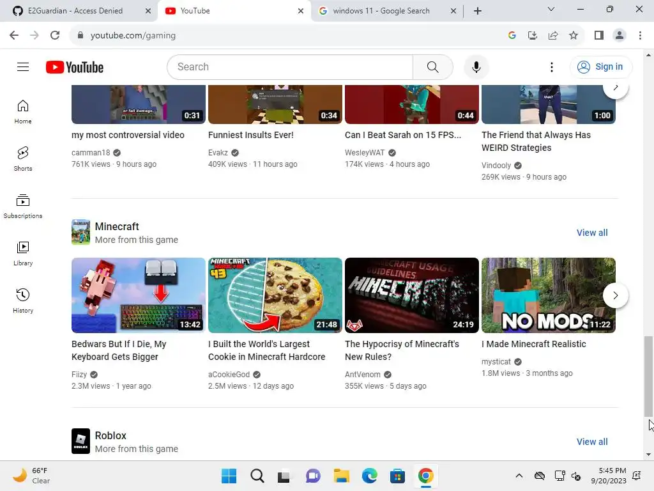
Task: Click the search magnifier button
Action: pyautogui.click(x=432, y=66)
